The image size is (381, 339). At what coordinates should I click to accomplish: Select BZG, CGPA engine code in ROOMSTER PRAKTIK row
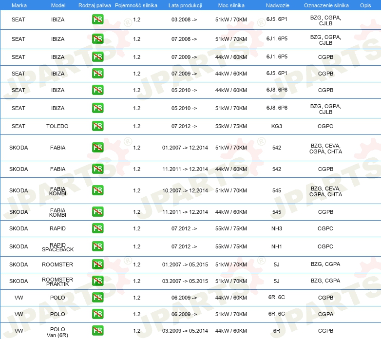[x=325, y=281]
